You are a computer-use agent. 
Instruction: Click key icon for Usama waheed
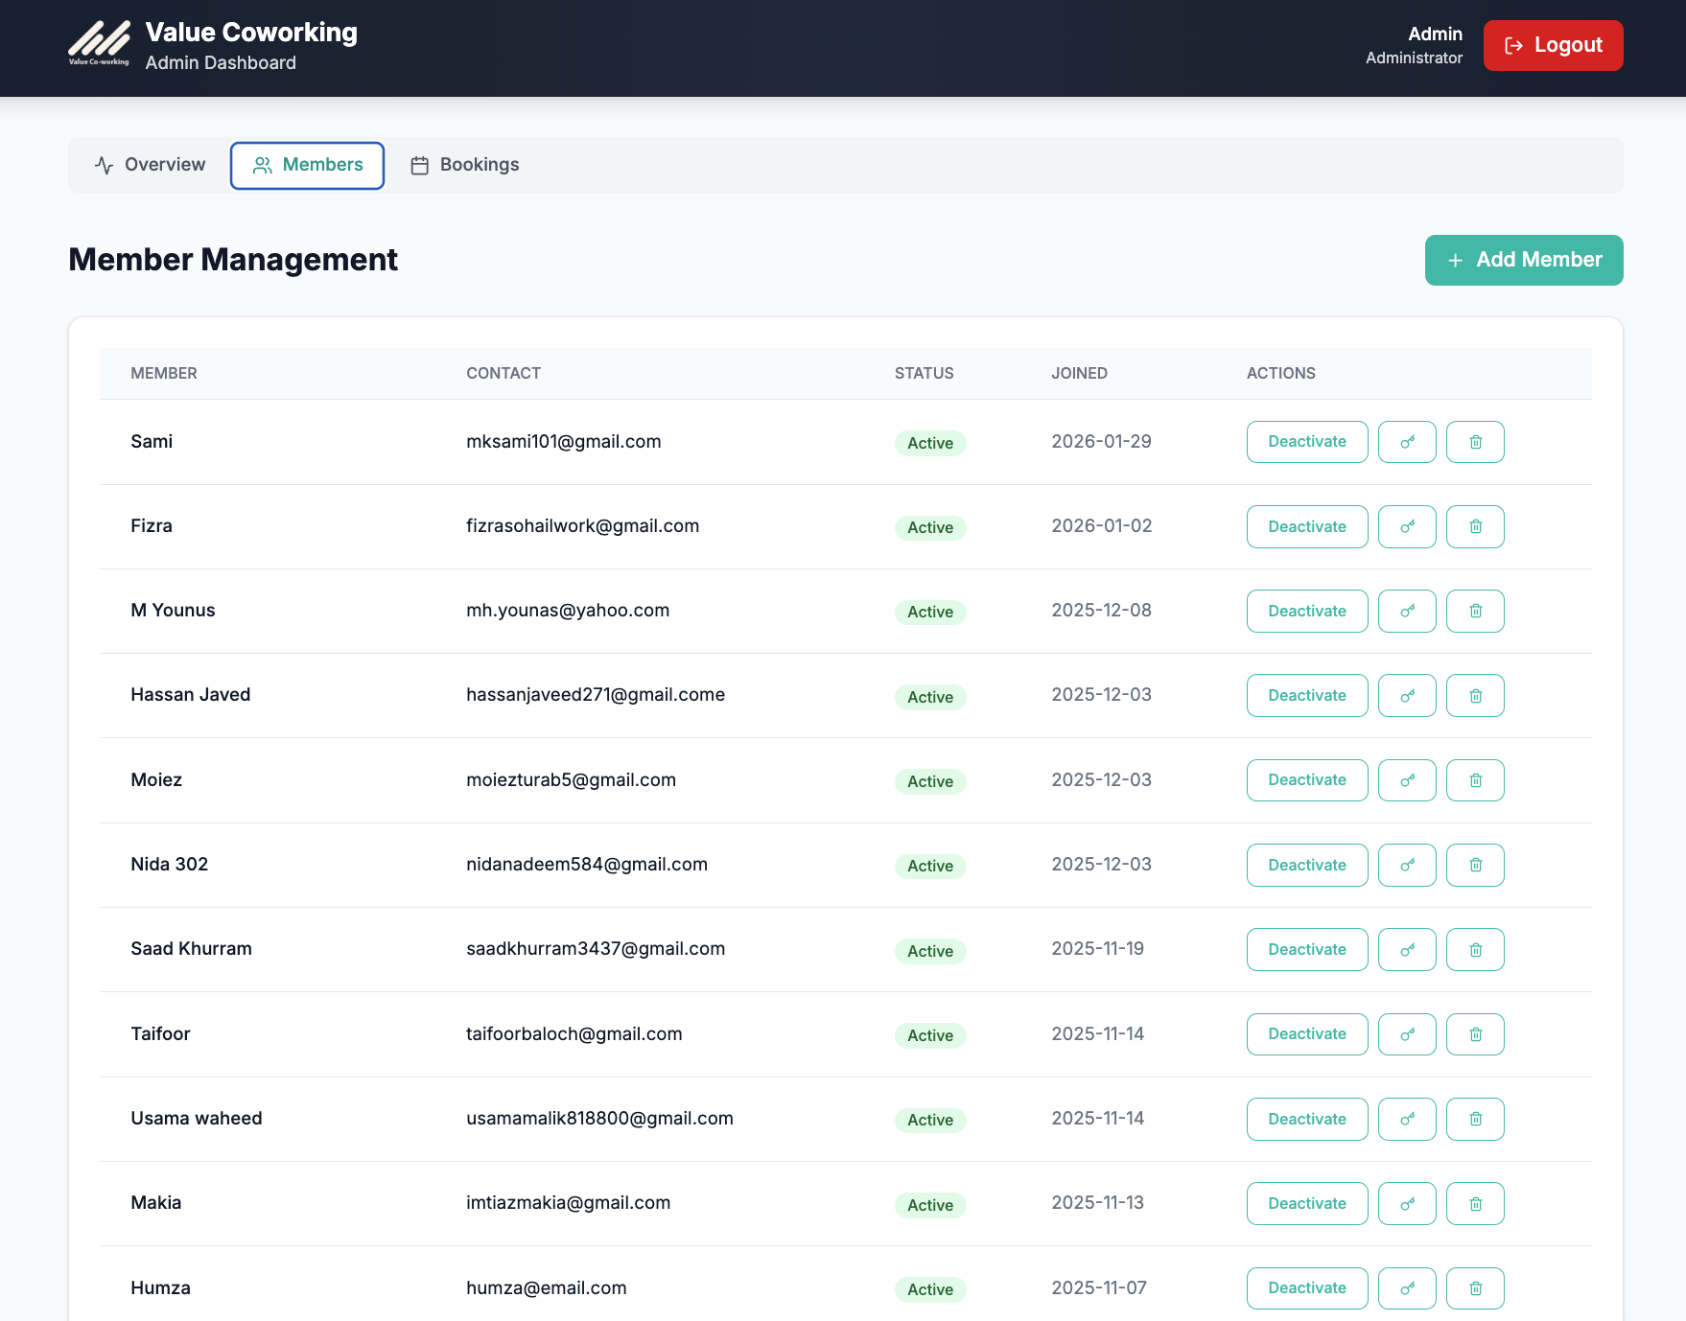click(1406, 1119)
